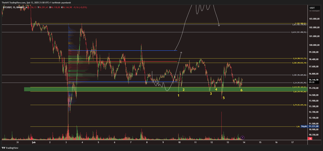Screen dimensions: 323x151
Task: Click the 100.000,00 price axis label
Action: (314, 45)
